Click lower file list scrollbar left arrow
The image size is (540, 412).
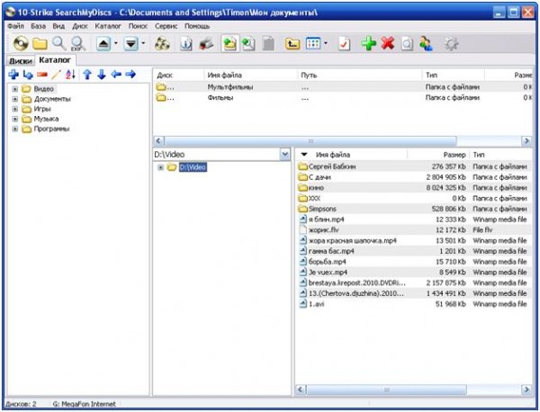pos(301,390)
